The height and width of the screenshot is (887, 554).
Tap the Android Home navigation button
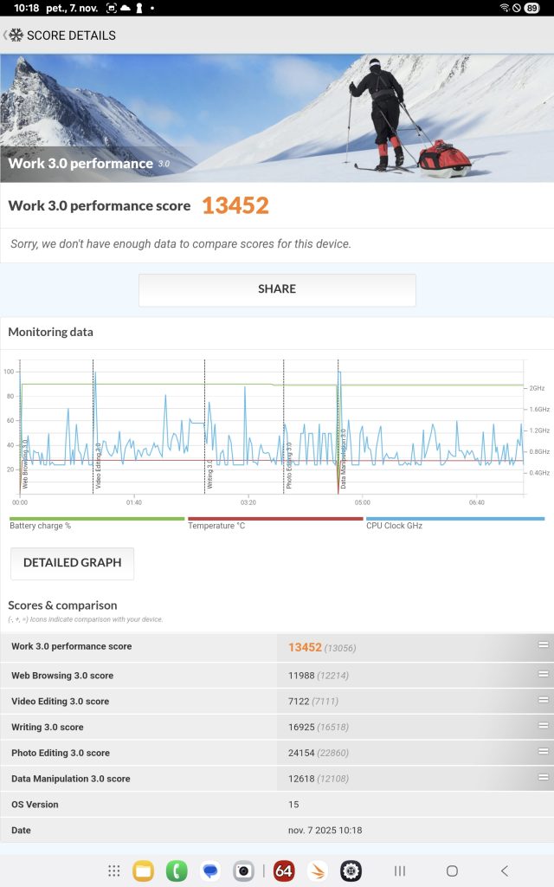pyautogui.click(x=452, y=871)
